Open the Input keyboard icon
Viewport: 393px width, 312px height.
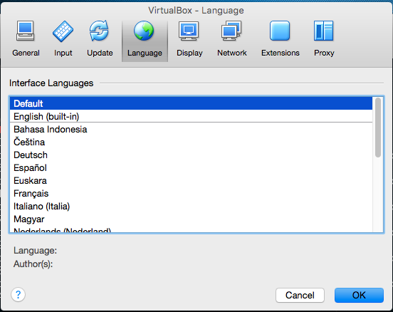(x=63, y=31)
